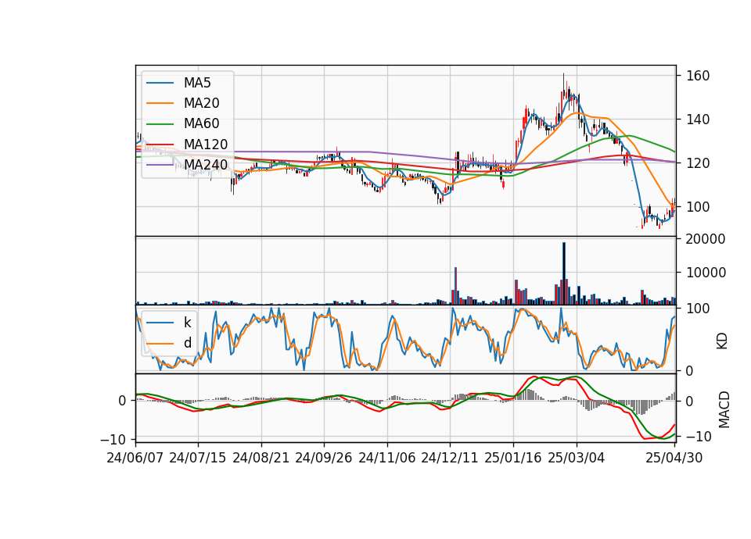
Task: Click the MA20 legend label
Action: 201,103
